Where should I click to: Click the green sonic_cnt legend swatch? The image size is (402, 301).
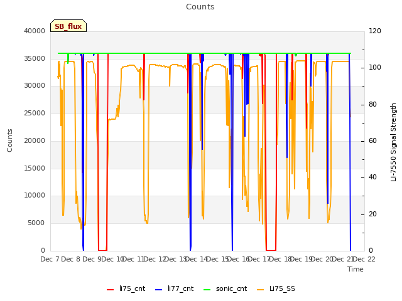point(207,290)
